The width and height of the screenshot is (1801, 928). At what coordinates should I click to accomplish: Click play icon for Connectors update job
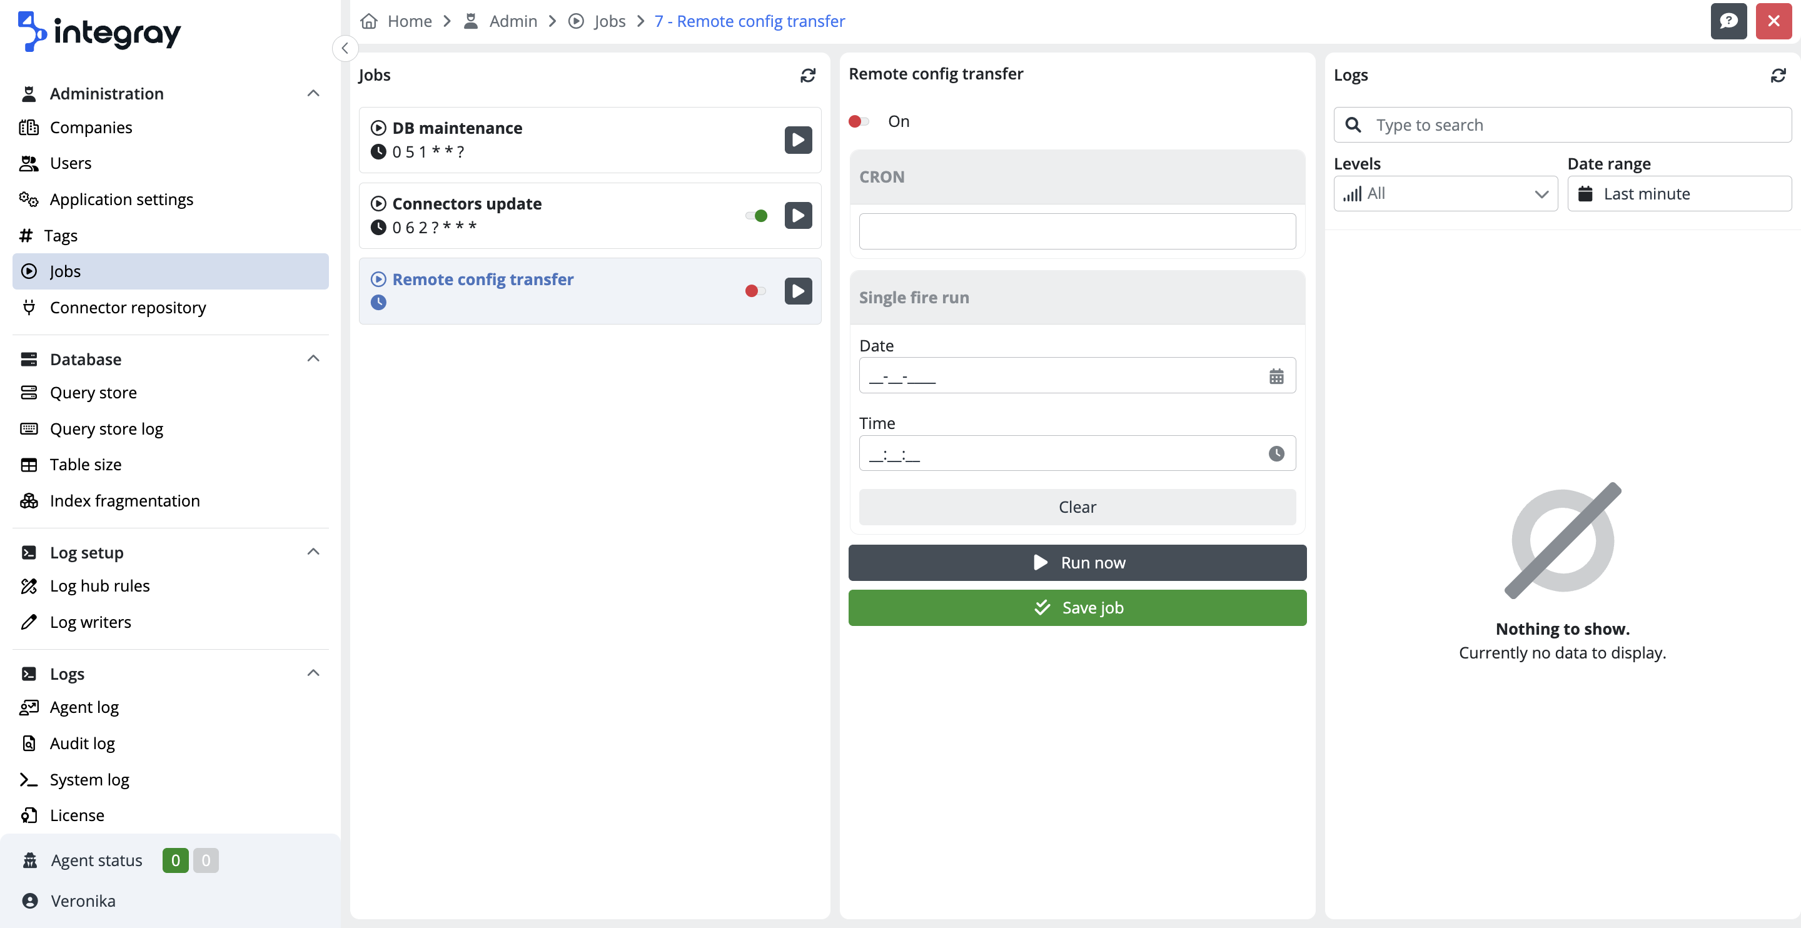click(x=798, y=215)
